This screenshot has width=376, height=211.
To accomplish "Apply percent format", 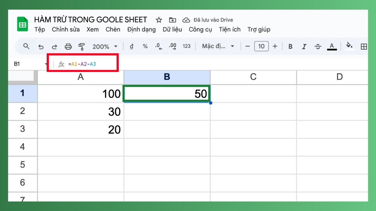I will [x=145, y=46].
